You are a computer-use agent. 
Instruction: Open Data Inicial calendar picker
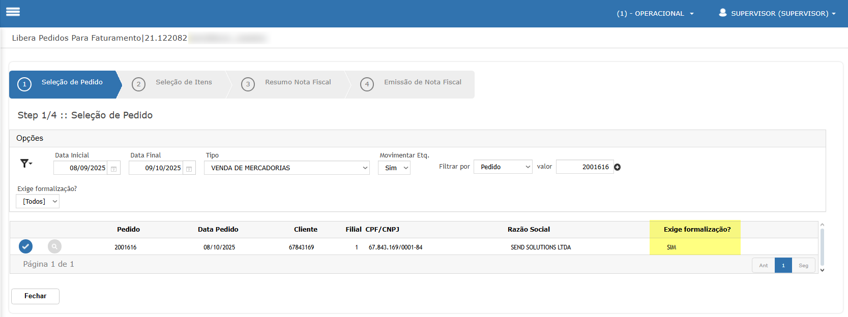tap(114, 168)
